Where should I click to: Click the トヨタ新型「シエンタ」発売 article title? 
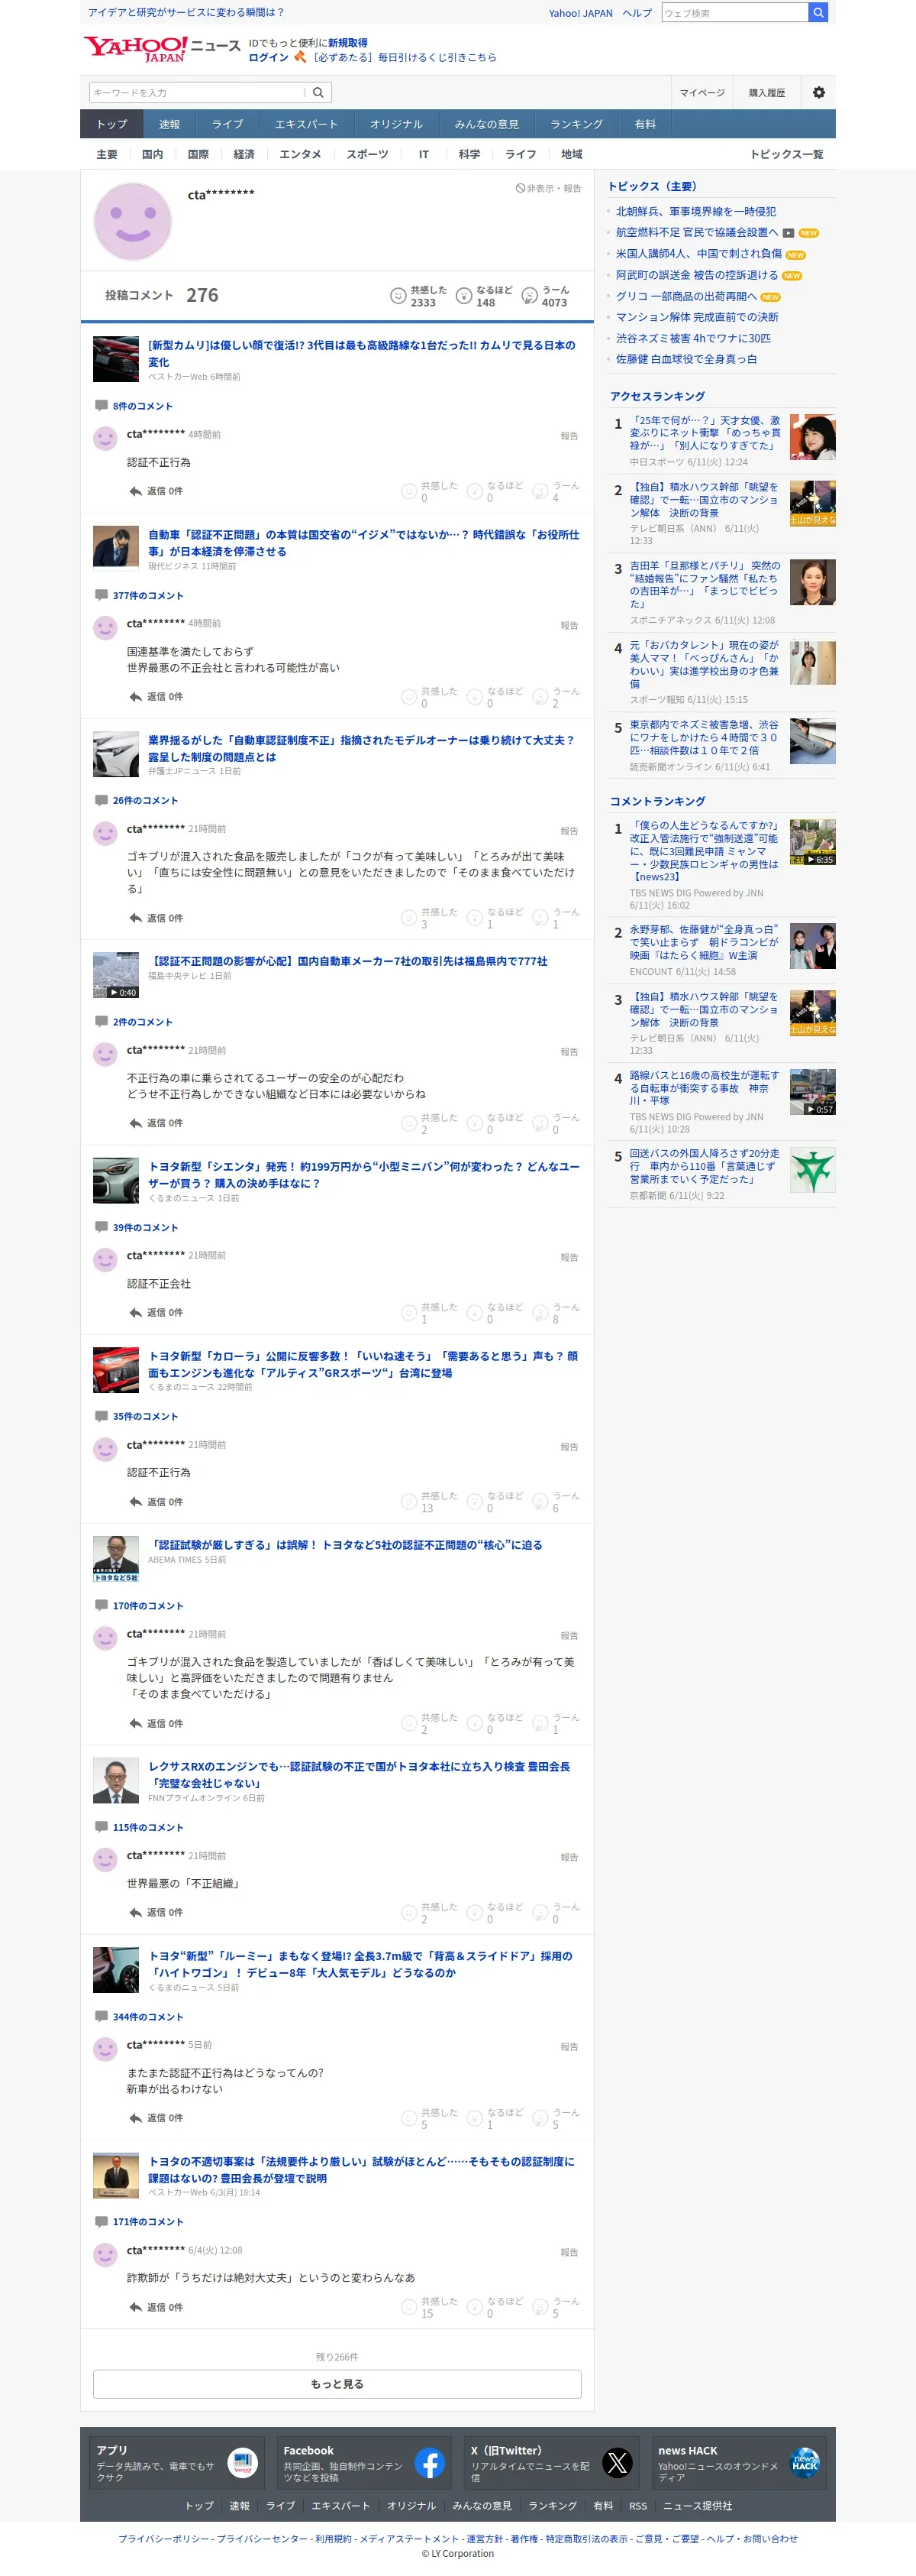[x=363, y=1175]
